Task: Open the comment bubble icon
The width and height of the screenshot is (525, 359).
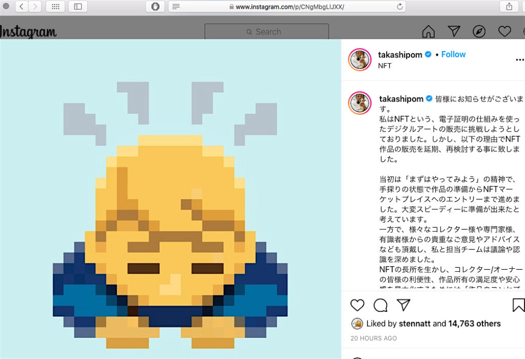Action: 380,305
